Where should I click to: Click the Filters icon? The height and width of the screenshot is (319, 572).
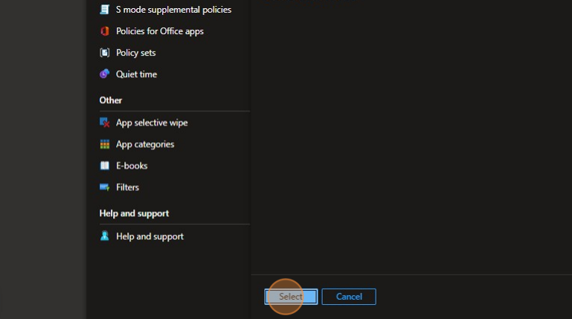point(104,187)
